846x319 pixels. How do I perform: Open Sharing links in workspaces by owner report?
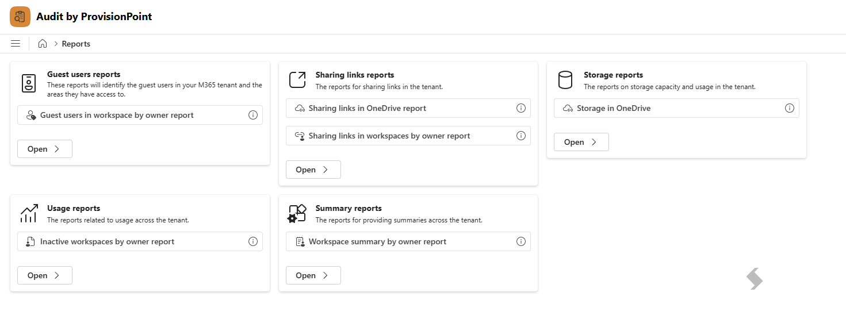[408, 136]
